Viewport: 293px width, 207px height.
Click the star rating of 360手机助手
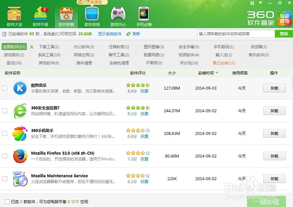click(138, 130)
